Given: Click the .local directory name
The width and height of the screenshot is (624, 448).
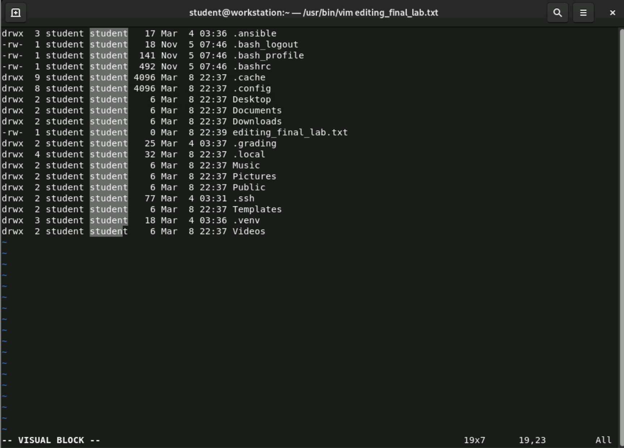Looking at the screenshot, I should 249,154.
